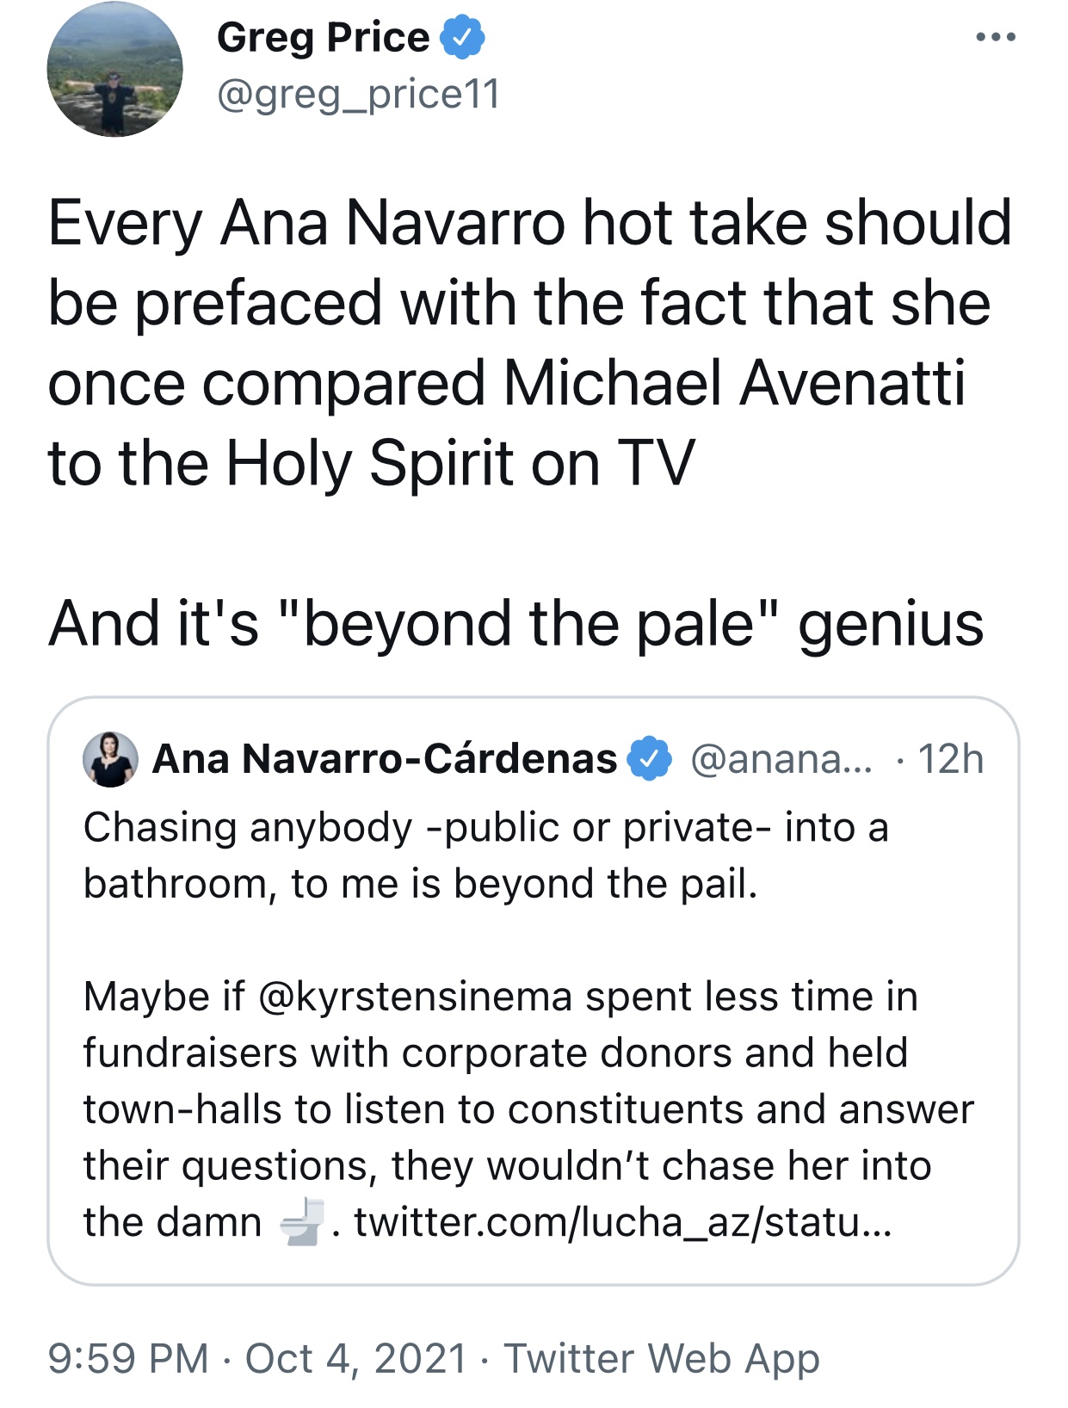This screenshot has height=1408, width=1068.
Task: Click the @greg_price11 handle
Action: coord(358,94)
